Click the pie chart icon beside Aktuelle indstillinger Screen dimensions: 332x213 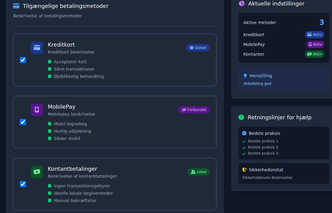click(x=242, y=3)
